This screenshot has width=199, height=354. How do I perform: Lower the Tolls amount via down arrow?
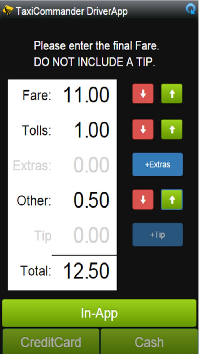coord(143,129)
